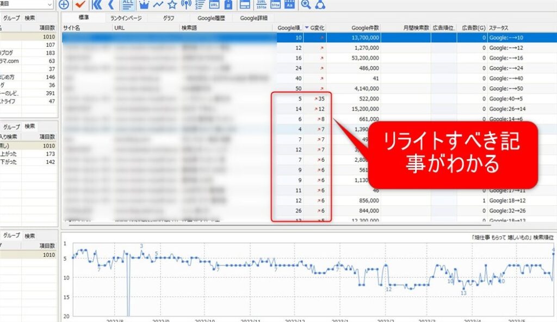Click the hash tag icon
The image size is (557, 322).
point(228,4)
